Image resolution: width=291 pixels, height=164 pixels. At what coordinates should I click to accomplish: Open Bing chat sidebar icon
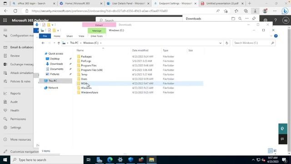[x=285, y=11]
